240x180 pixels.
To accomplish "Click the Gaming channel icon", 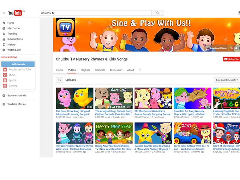I will tap(5, 86).
